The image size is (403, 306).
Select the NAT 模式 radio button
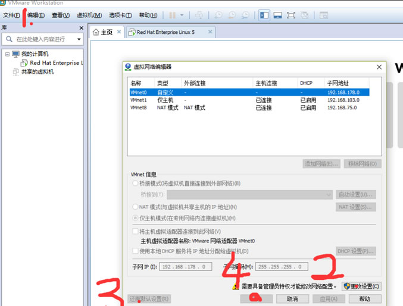(135, 207)
